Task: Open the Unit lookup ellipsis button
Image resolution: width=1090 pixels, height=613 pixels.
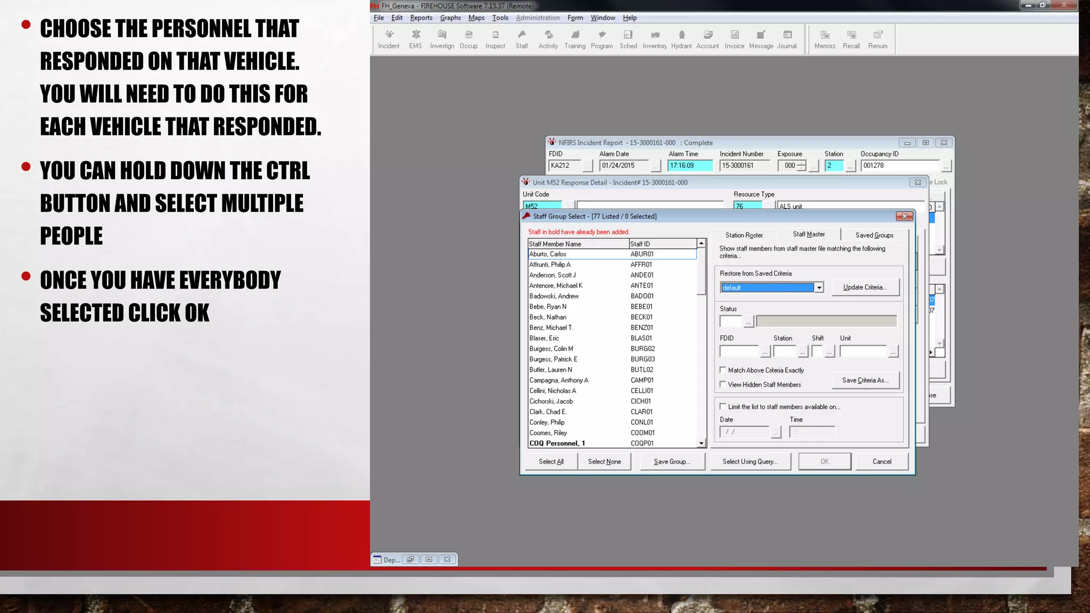Action: pyautogui.click(x=893, y=351)
